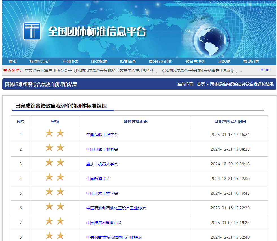This screenshot has height=241, width=277.
Task: Click the star rating for 中国航海学会
Action: tap(55, 177)
